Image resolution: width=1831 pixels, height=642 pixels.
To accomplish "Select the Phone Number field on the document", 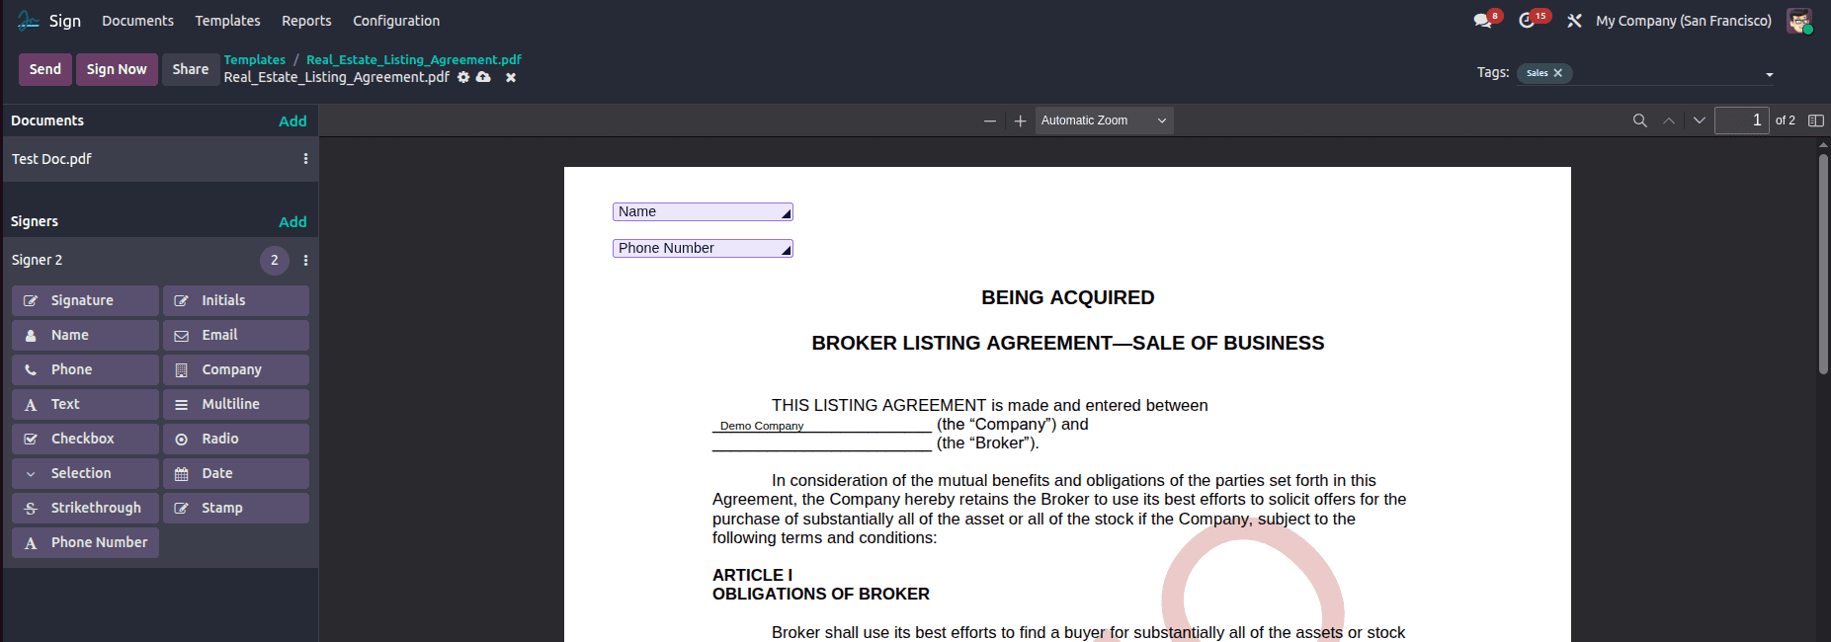I will 703,249.
